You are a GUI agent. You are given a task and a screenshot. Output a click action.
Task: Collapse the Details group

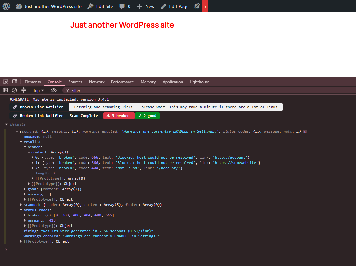point(6,124)
